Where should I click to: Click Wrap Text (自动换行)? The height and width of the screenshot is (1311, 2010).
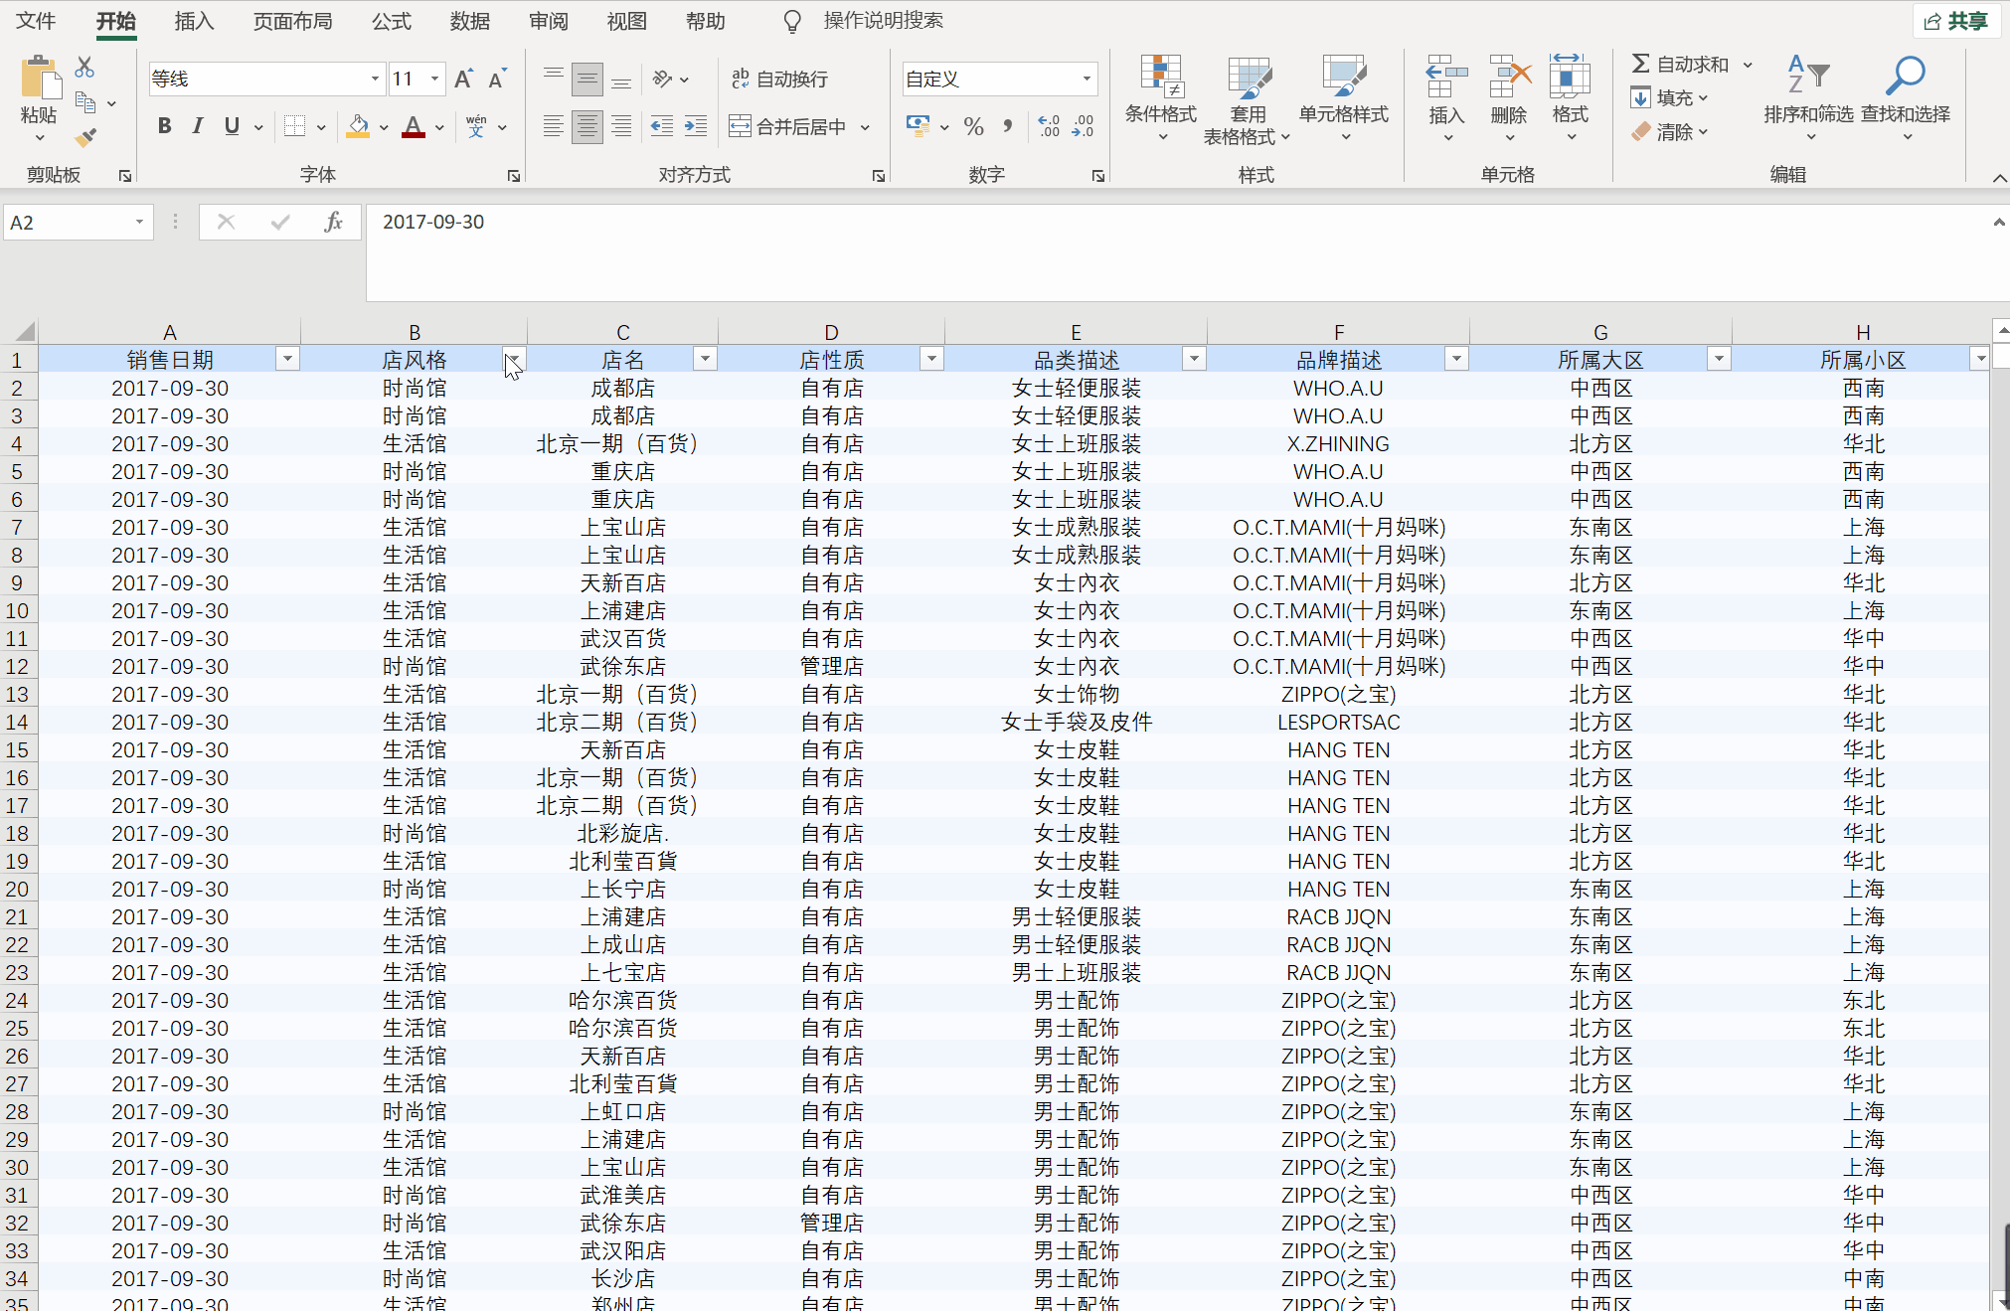click(x=780, y=79)
